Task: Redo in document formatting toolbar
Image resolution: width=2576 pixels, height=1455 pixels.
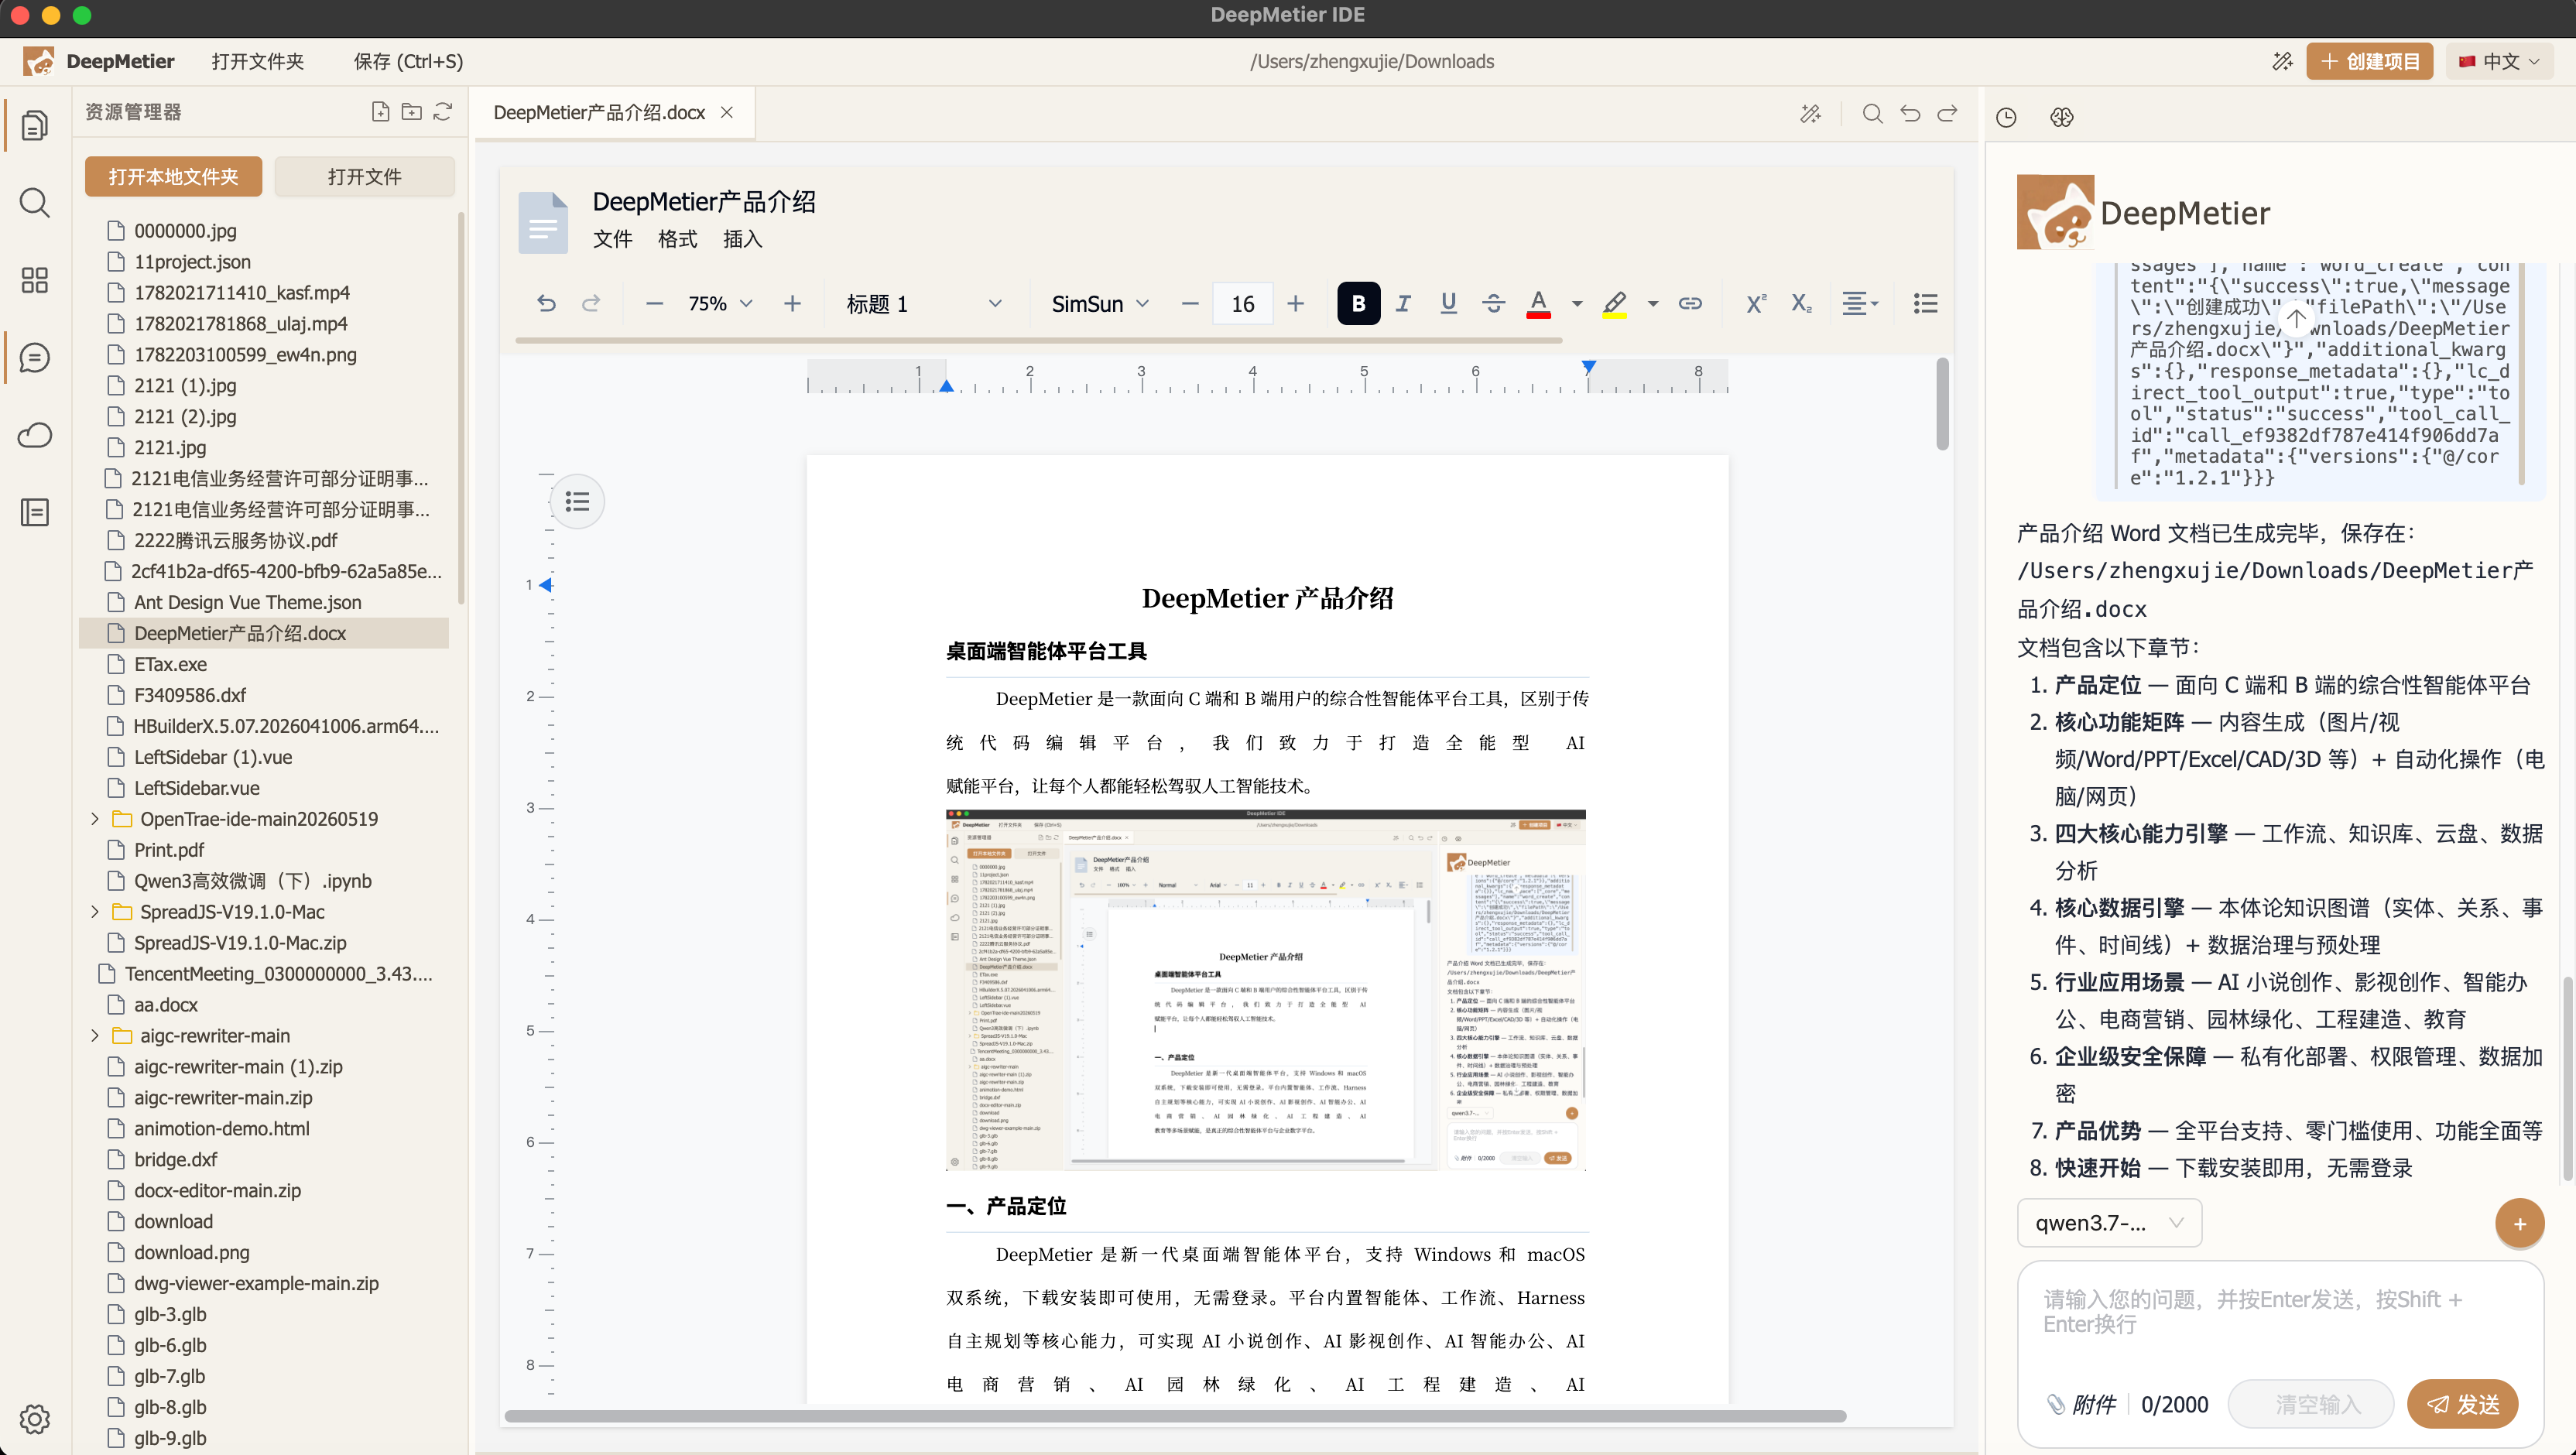Action: pyautogui.click(x=591, y=303)
